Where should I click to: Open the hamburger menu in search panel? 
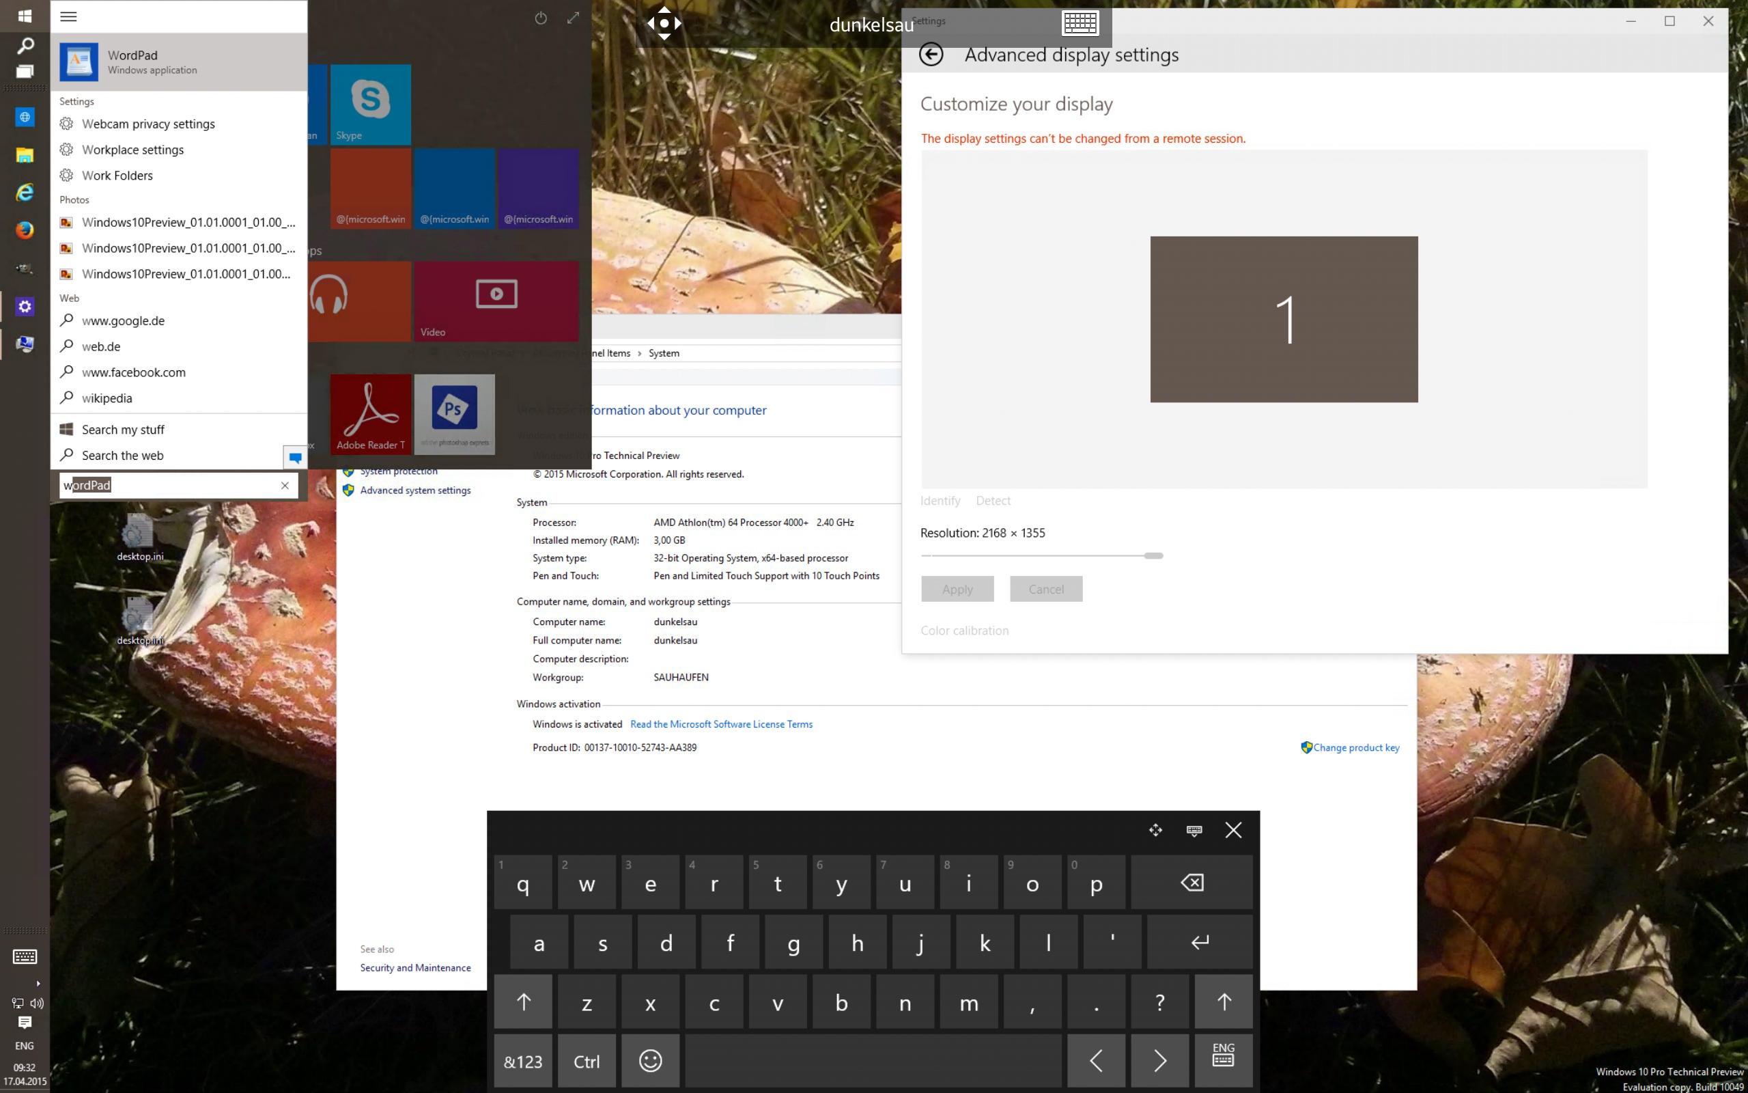68,16
